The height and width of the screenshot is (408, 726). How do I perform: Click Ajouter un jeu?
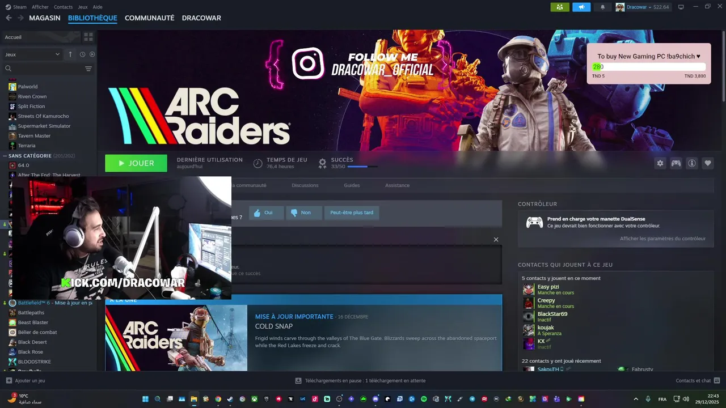26,381
